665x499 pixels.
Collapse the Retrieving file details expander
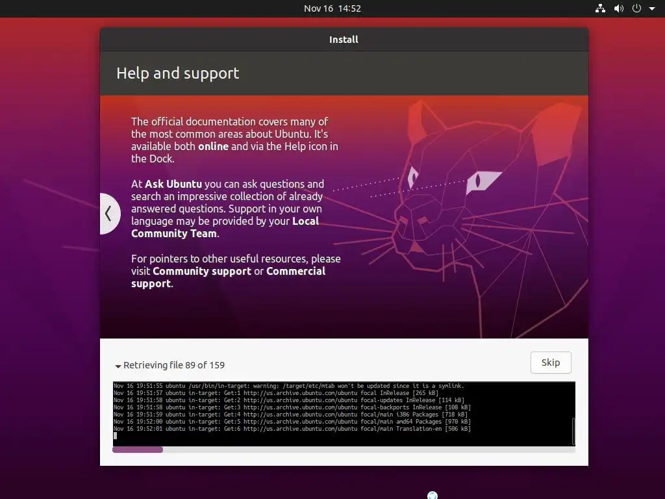pos(118,366)
